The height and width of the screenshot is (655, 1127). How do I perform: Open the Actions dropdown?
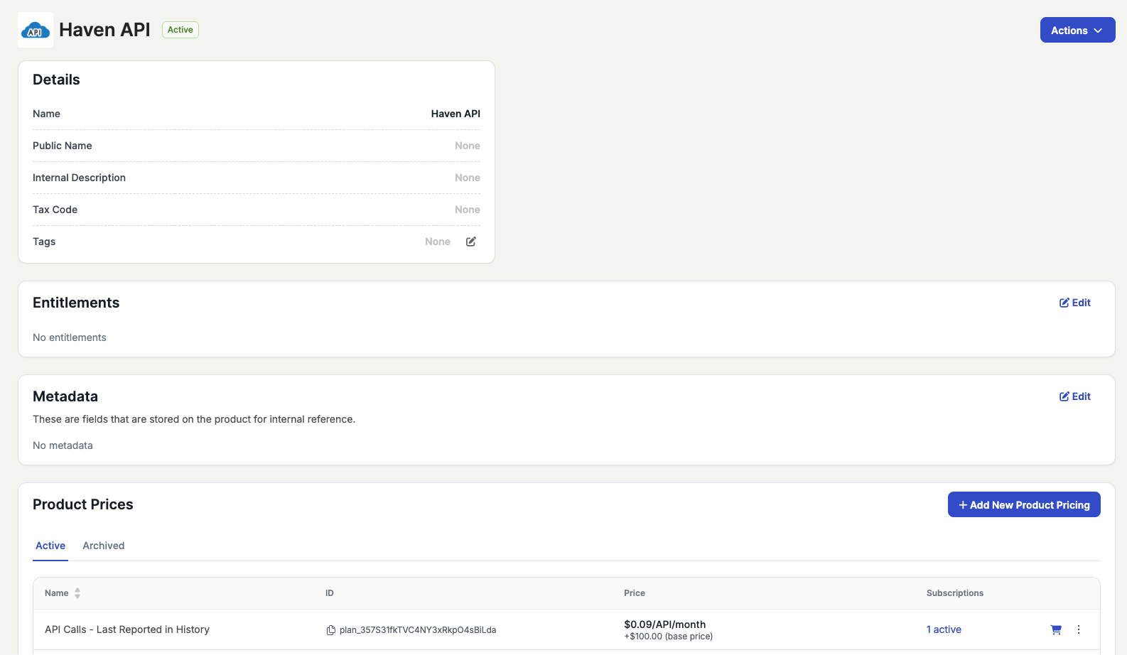(1077, 30)
